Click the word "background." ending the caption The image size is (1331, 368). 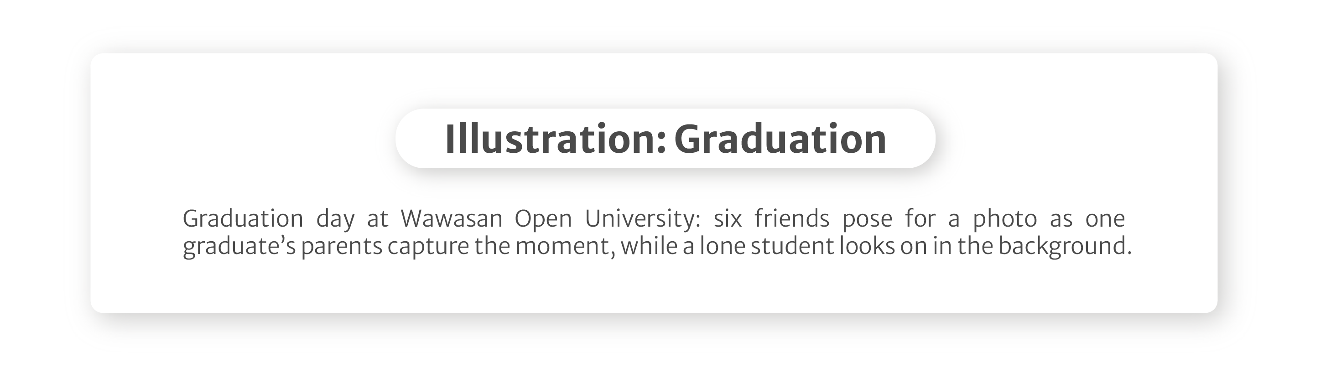1065,246
